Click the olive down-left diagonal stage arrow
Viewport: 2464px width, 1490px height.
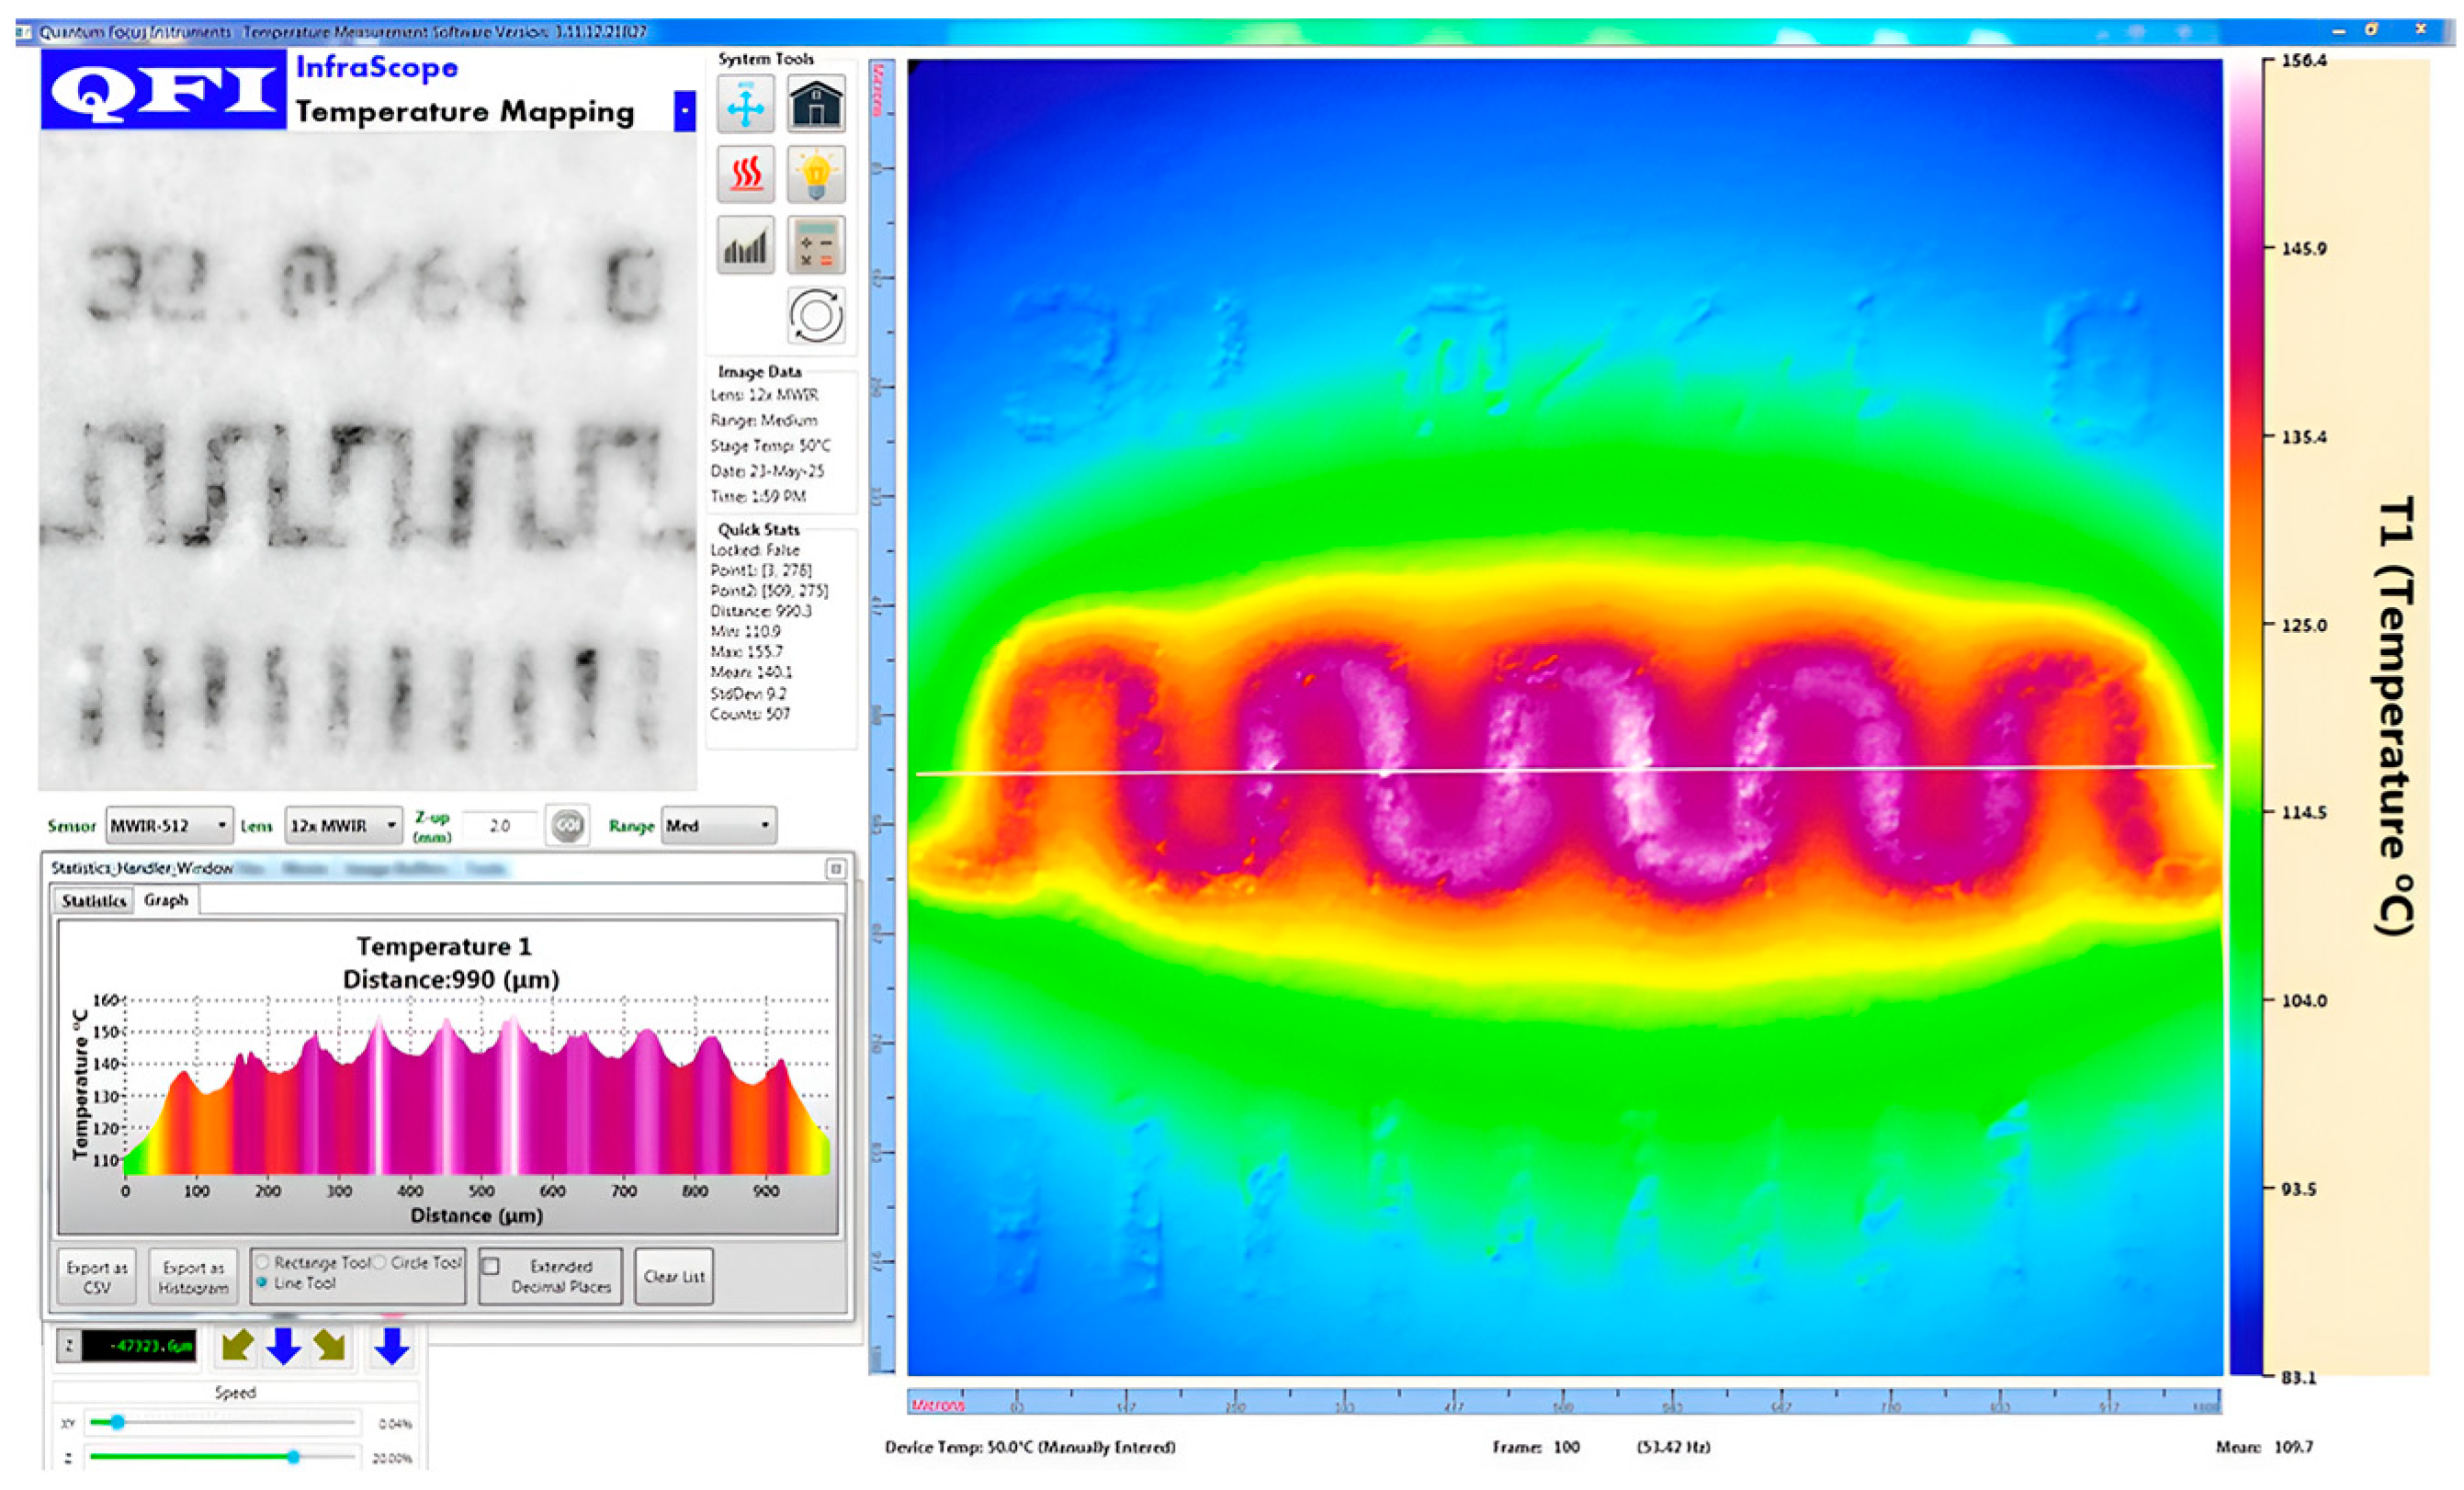[x=236, y=1346]
